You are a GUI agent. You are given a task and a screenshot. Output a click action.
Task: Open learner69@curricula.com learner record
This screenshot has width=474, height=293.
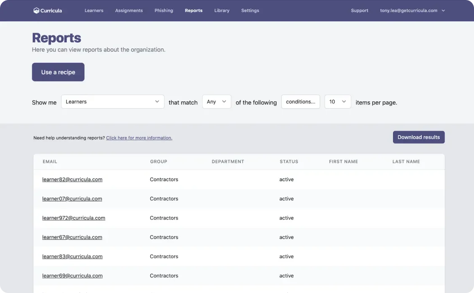72,276
